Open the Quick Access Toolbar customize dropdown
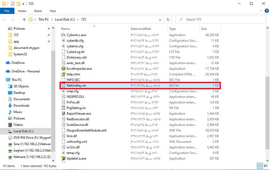 tap(23, 4)
